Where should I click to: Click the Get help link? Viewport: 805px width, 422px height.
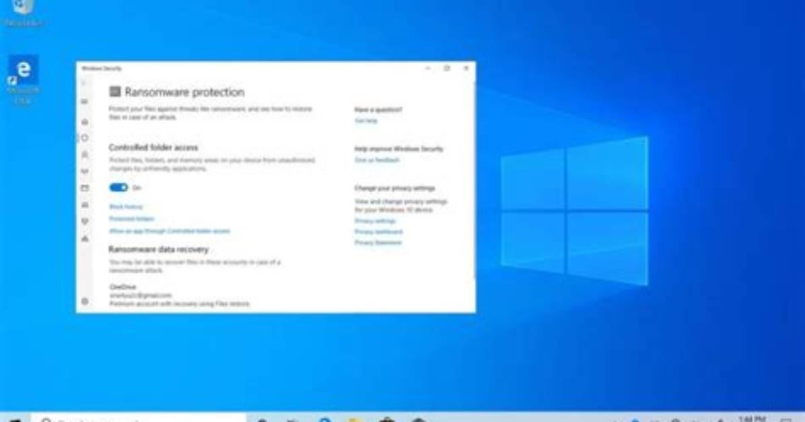(x=366, y=121)
